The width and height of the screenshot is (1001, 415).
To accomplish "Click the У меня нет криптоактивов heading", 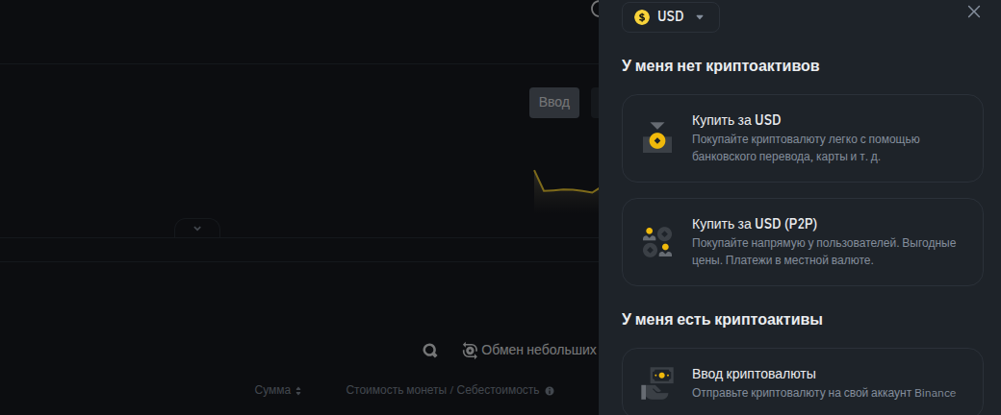I will (720, 66).
